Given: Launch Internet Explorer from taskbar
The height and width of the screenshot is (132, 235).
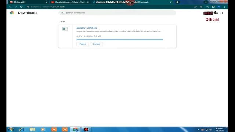Looking at the screenshot, I should point(22,129).
